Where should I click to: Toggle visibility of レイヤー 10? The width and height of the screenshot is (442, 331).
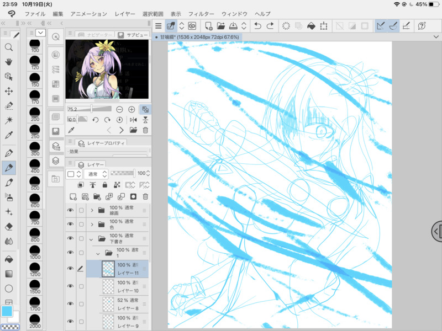pyautogui.click(x=70, y=286)
